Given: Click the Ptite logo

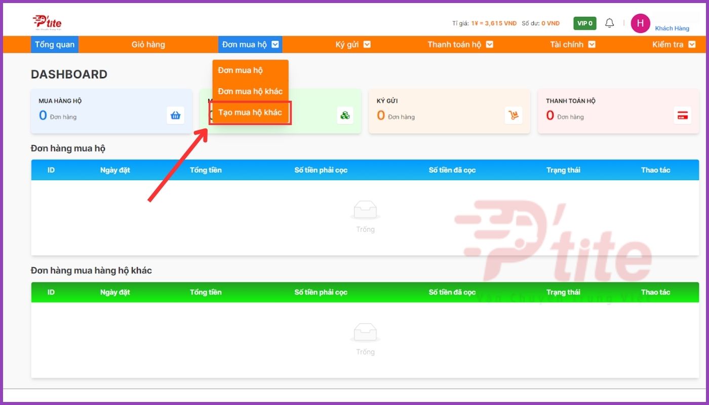Looking at the screenshot, I should tap(47, 22).
